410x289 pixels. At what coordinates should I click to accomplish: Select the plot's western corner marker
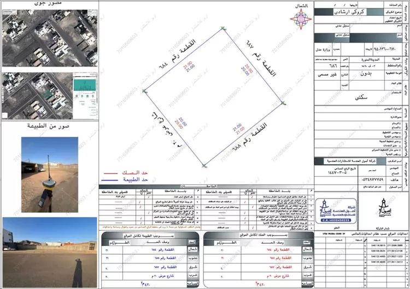click(x=144, y=91)
